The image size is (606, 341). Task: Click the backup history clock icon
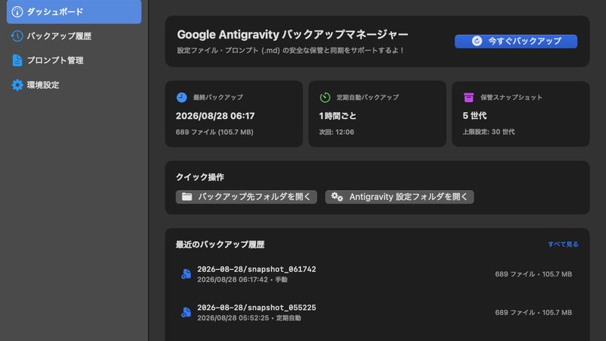[17, 36]
